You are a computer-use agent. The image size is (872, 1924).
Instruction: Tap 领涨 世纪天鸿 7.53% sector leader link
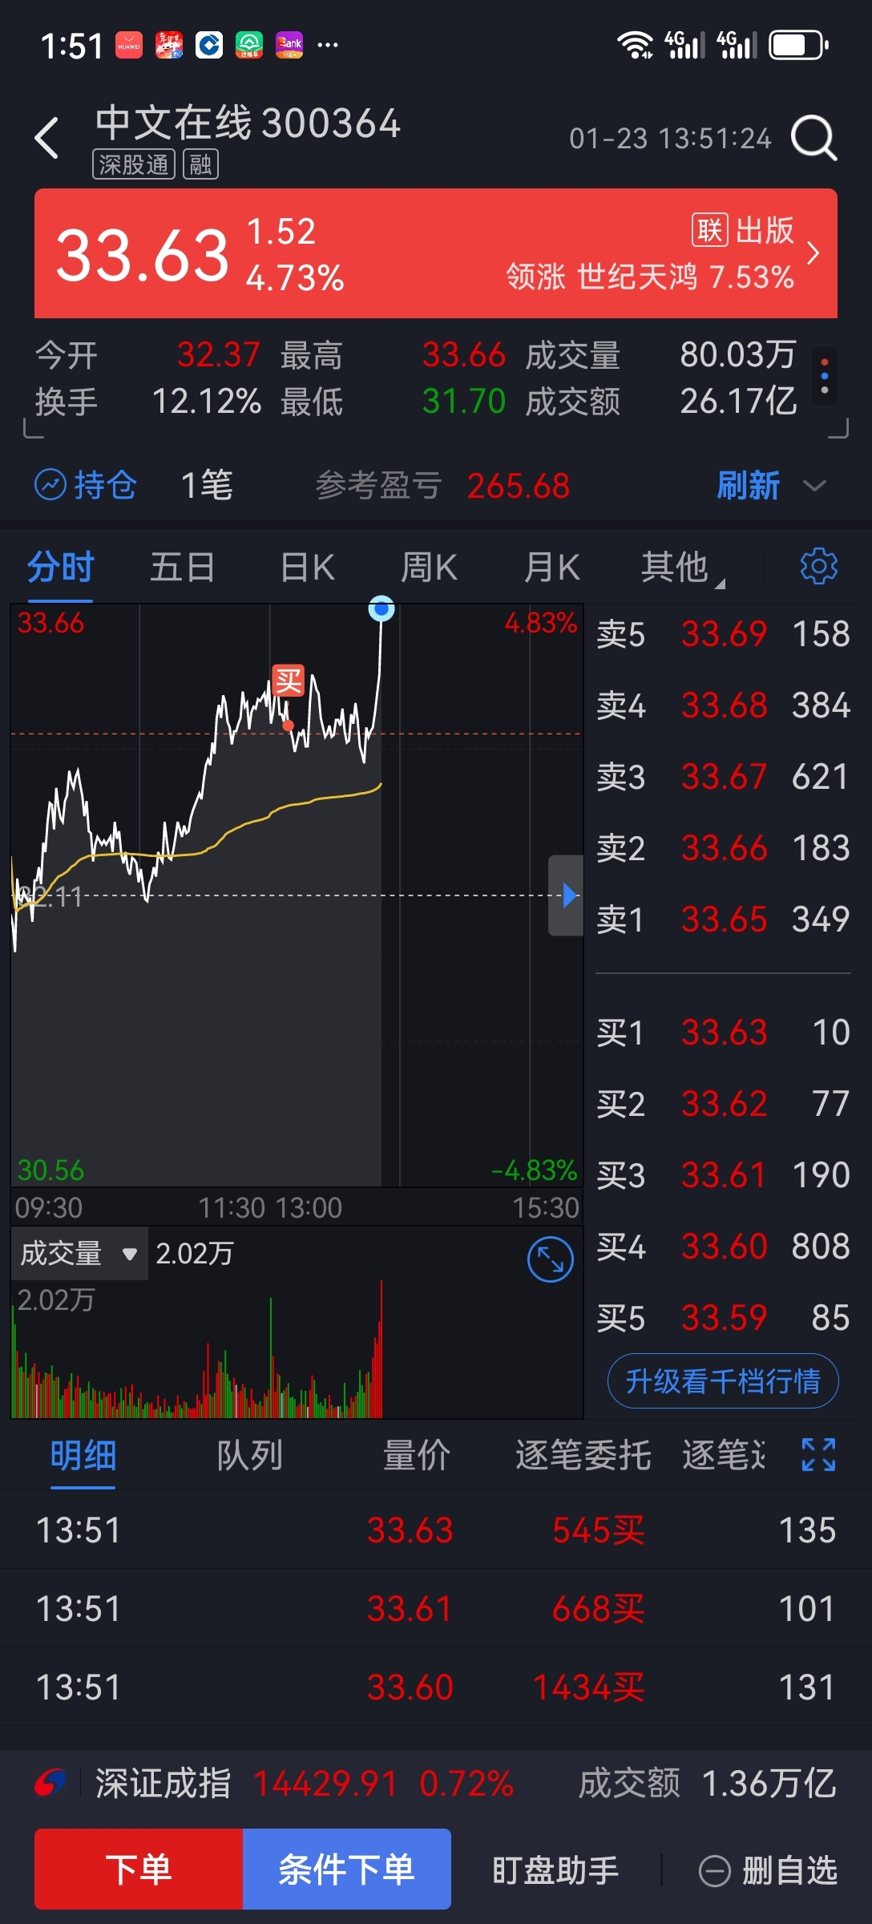(x=650, y=277)
